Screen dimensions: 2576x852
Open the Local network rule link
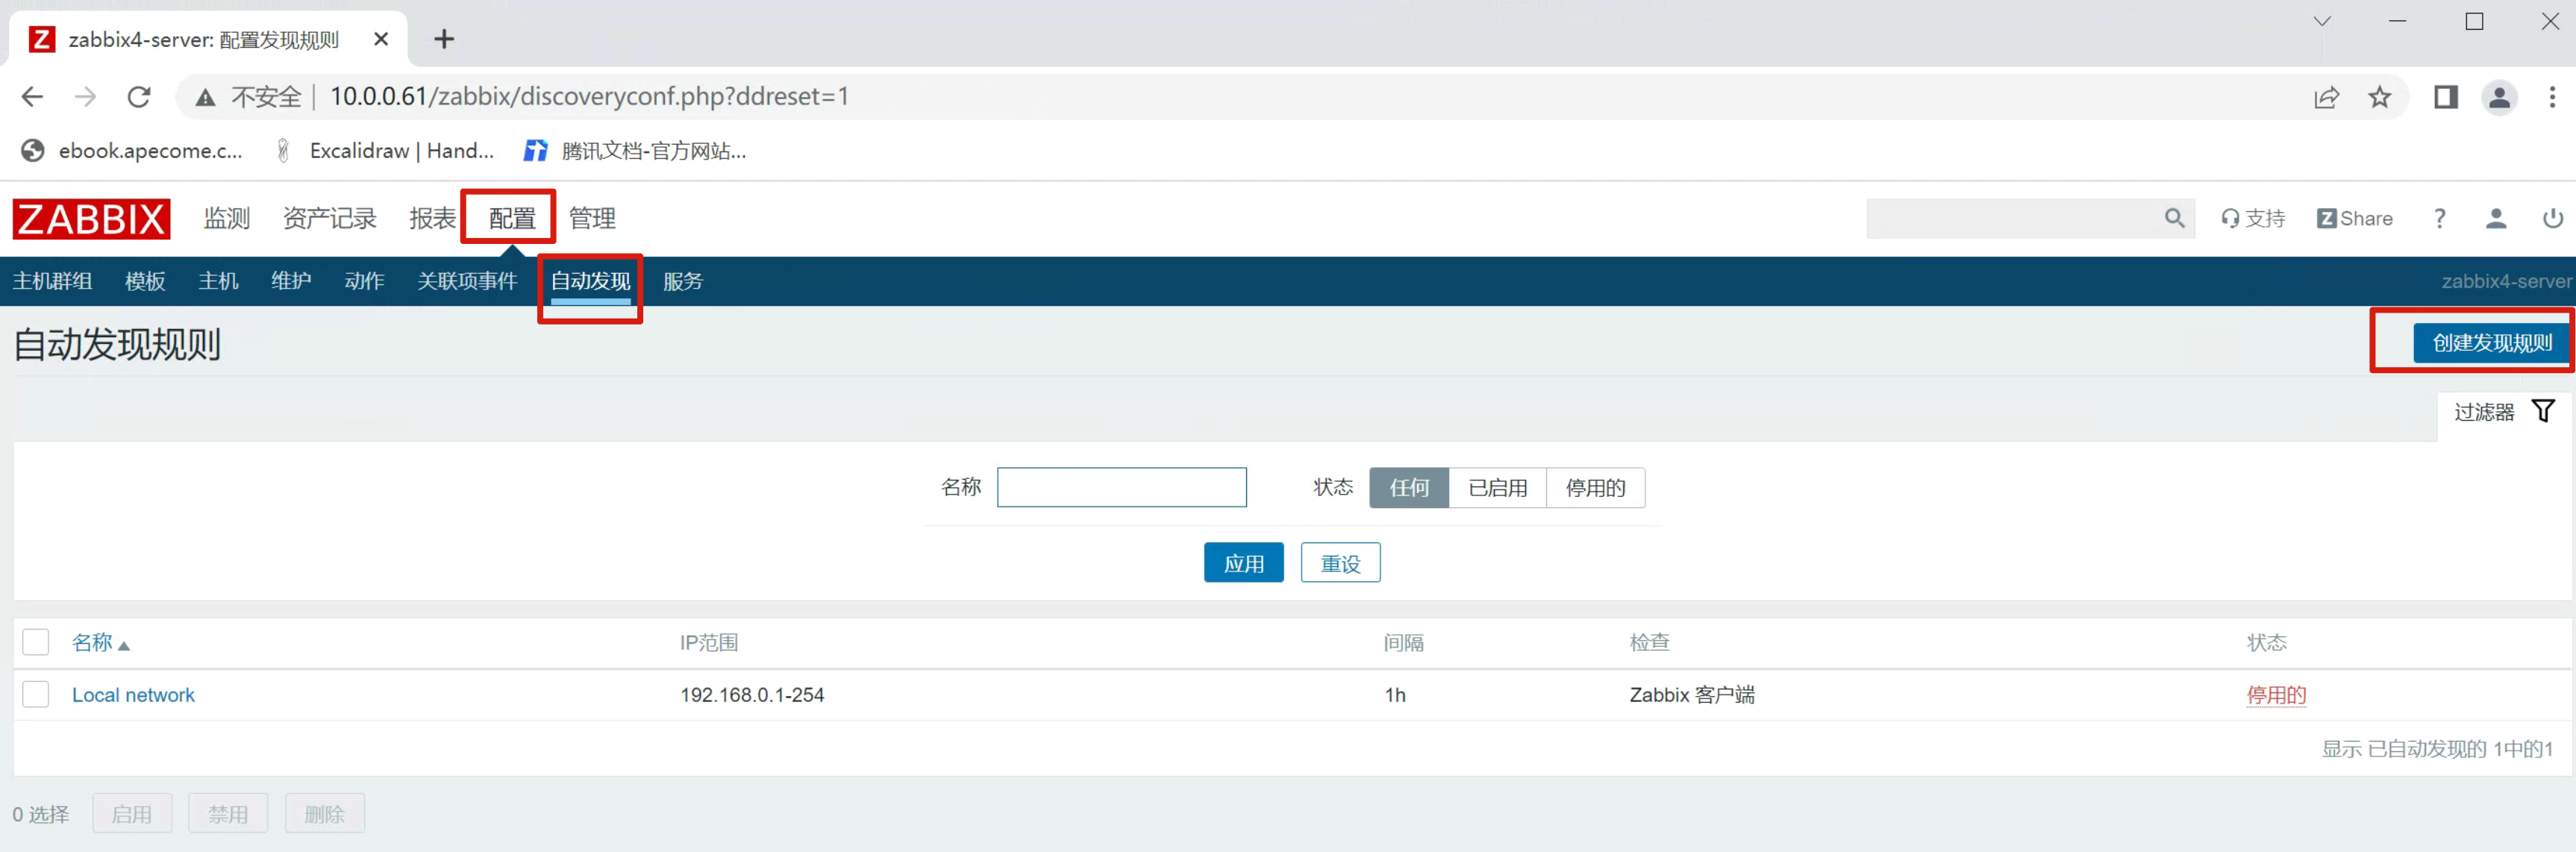click(x=133, y=695)
